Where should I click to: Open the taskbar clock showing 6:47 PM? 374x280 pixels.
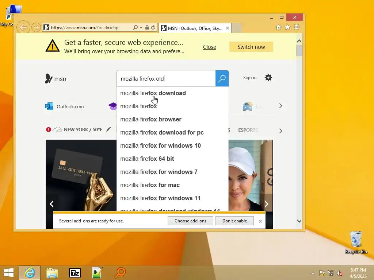tap(358, 273)
